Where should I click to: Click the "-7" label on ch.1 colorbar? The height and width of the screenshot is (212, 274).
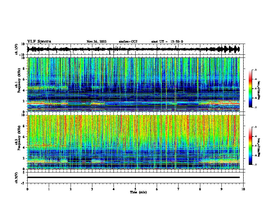(x=255, y=107)
